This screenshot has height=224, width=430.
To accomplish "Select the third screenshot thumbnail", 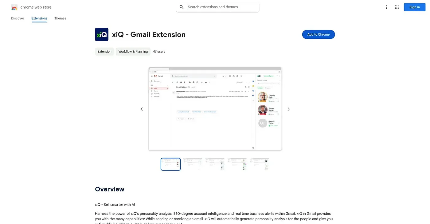I will tap(215, 164).
